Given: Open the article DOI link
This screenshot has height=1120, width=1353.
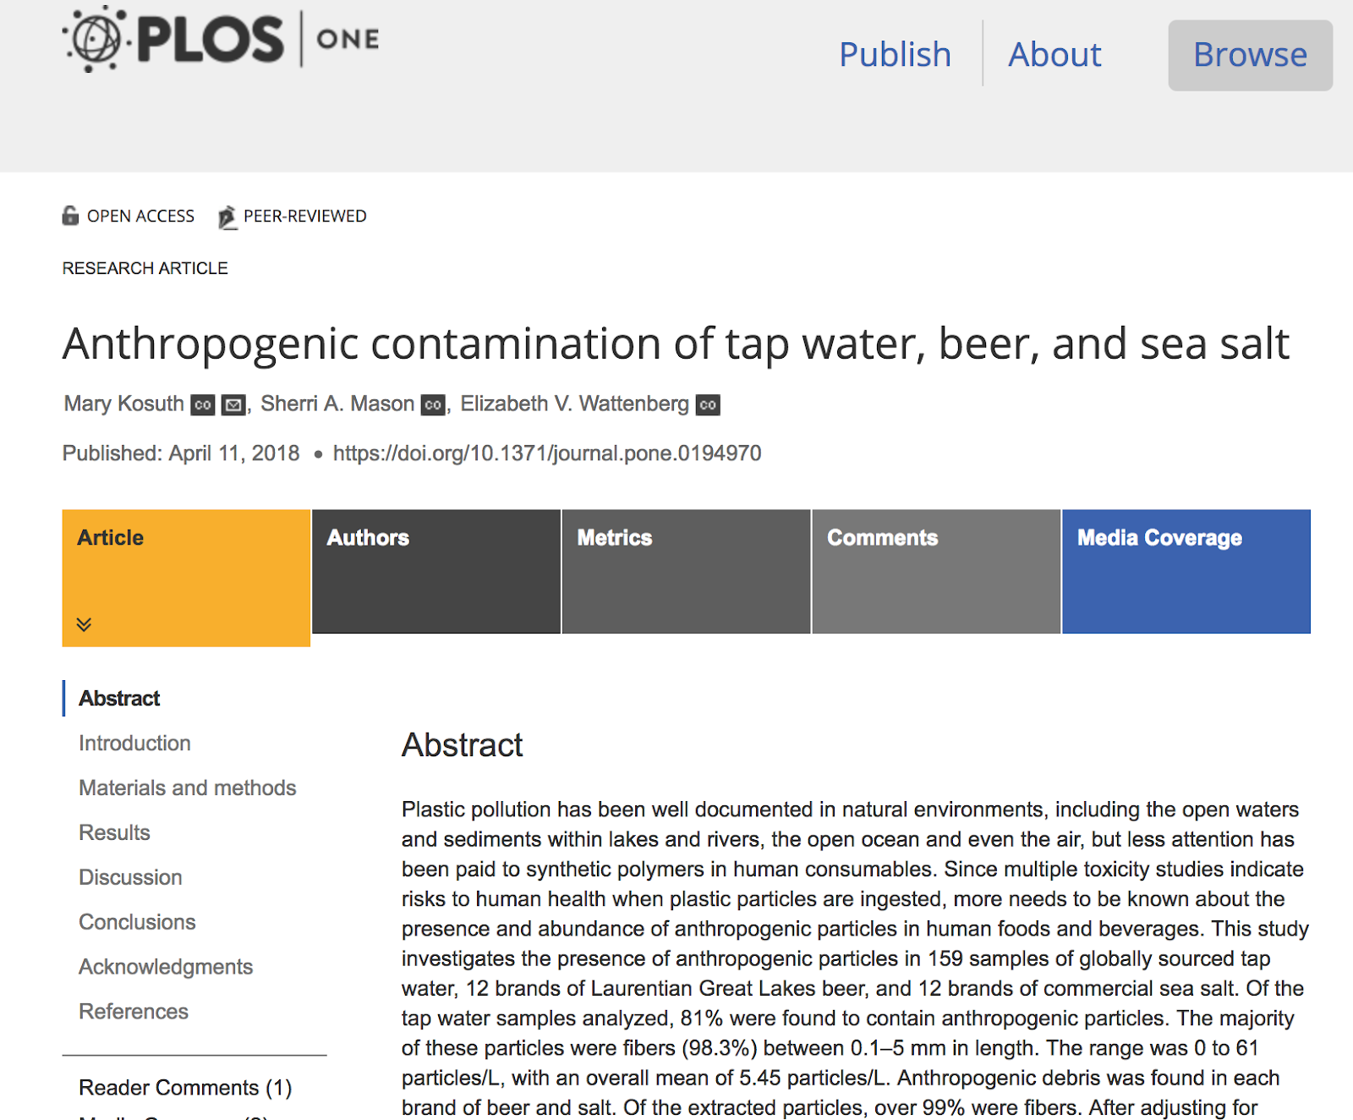Looking at the screenshot, I should click(546, 453).
